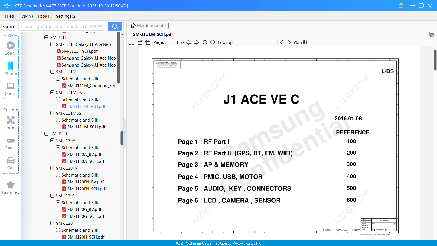Image resolution: width=437 pixels, height=246 pixels.
Task: Open the Settings(S) menu
Action: [x=66, y=16]
